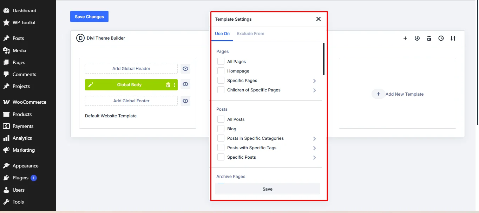This screenshot has width=479, height=213.
Task: Expand Children of Specific Pages chevron
Action: (315, 90)
